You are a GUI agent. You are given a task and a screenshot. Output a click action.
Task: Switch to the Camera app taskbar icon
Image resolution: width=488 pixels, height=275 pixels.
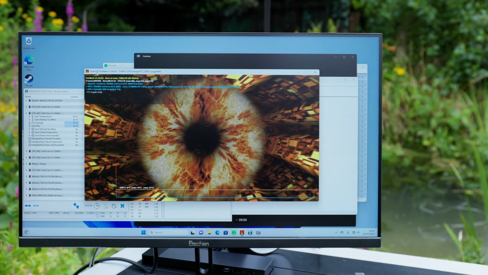258,232
